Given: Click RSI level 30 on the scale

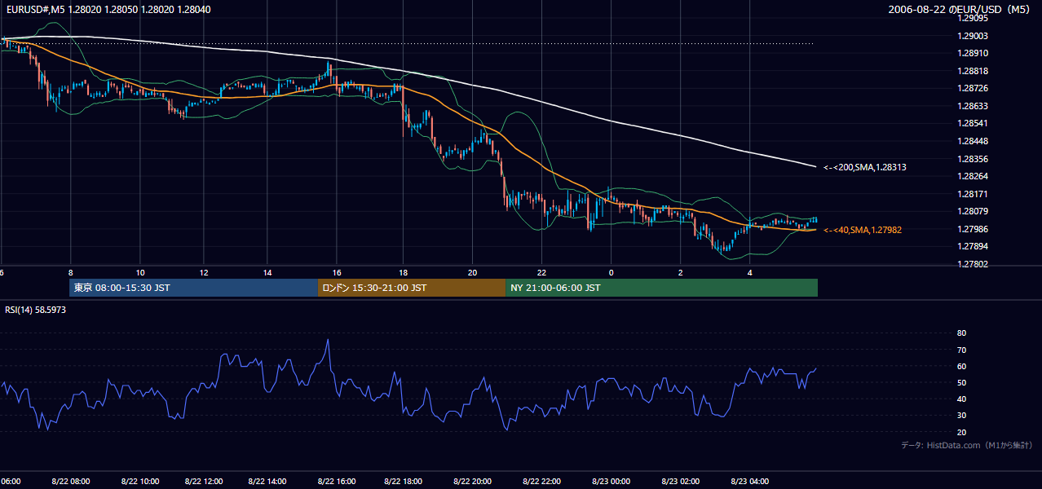Looking at the screenshot, I should tap(961, 416).
